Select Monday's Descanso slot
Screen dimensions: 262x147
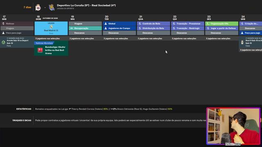(x=85, y=33)
